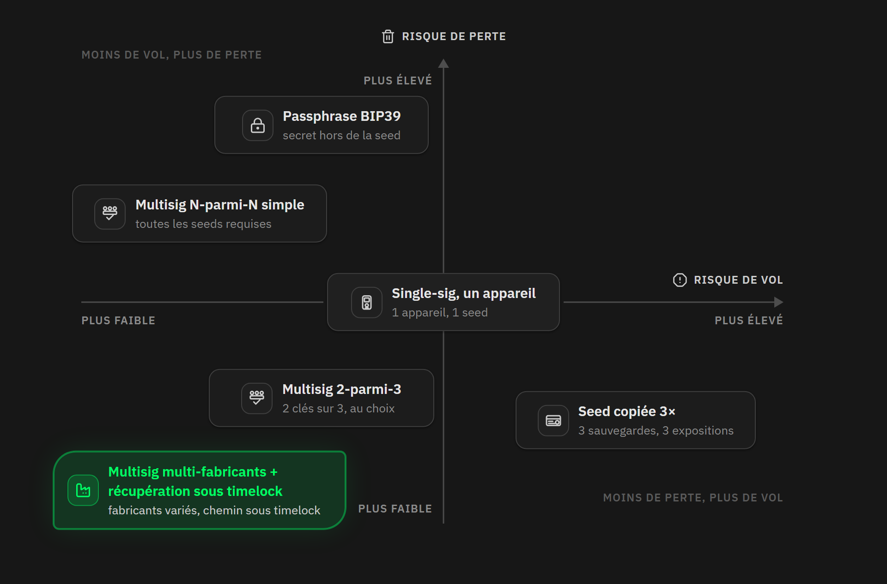Select the Multisig N-parmi-N simple title
Image resolution: width=887 pixels, height=584 pixels.
[x=220, y=205]
